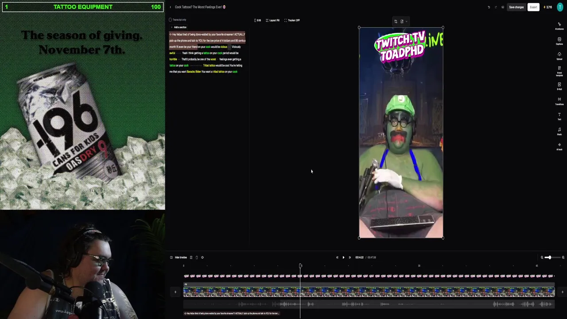Image resolution: width=567 pixels, height=319 pixels.
Task: Open the Text tool panel
Action: (x=559, y=116)
